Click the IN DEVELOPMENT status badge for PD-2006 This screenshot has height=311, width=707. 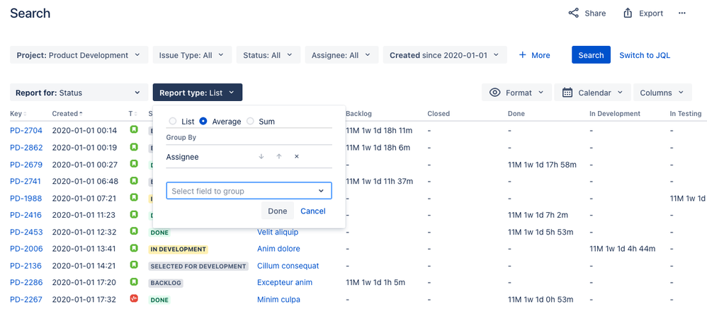[178, 249]
